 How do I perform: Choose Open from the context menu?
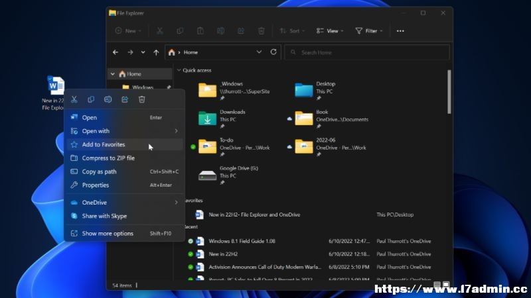click(124, 118)
